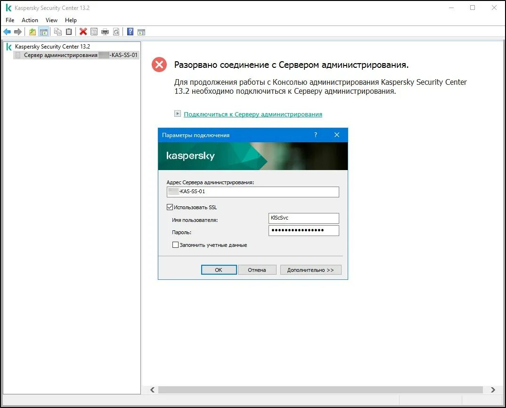
Task: Click the Refresh toolbar icon
Action: point(116,32)
